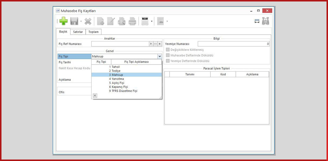Click the Kod column header
Image resolution: width=328 pixels, height=161 pixels.
coord(223,74)
